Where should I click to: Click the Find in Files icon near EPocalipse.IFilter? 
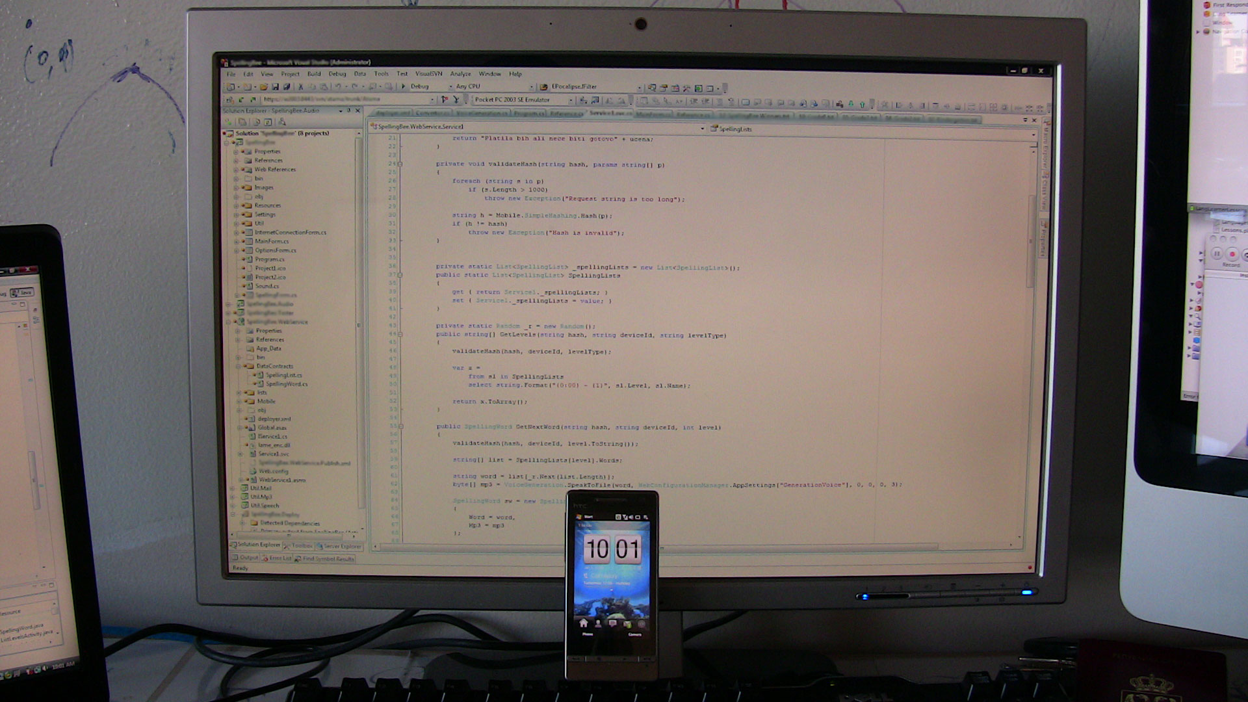(543, 86)
